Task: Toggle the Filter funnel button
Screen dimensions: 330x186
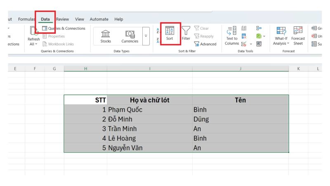Action: tap(186, 33)
